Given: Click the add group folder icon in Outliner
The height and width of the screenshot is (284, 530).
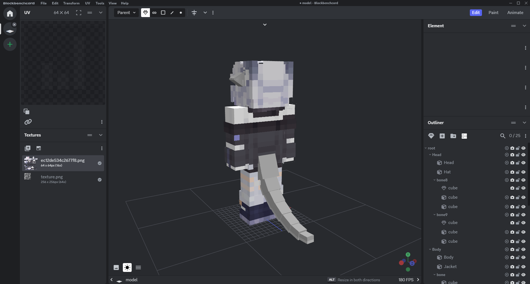Looking at the screenshot, I should point(453,136).
